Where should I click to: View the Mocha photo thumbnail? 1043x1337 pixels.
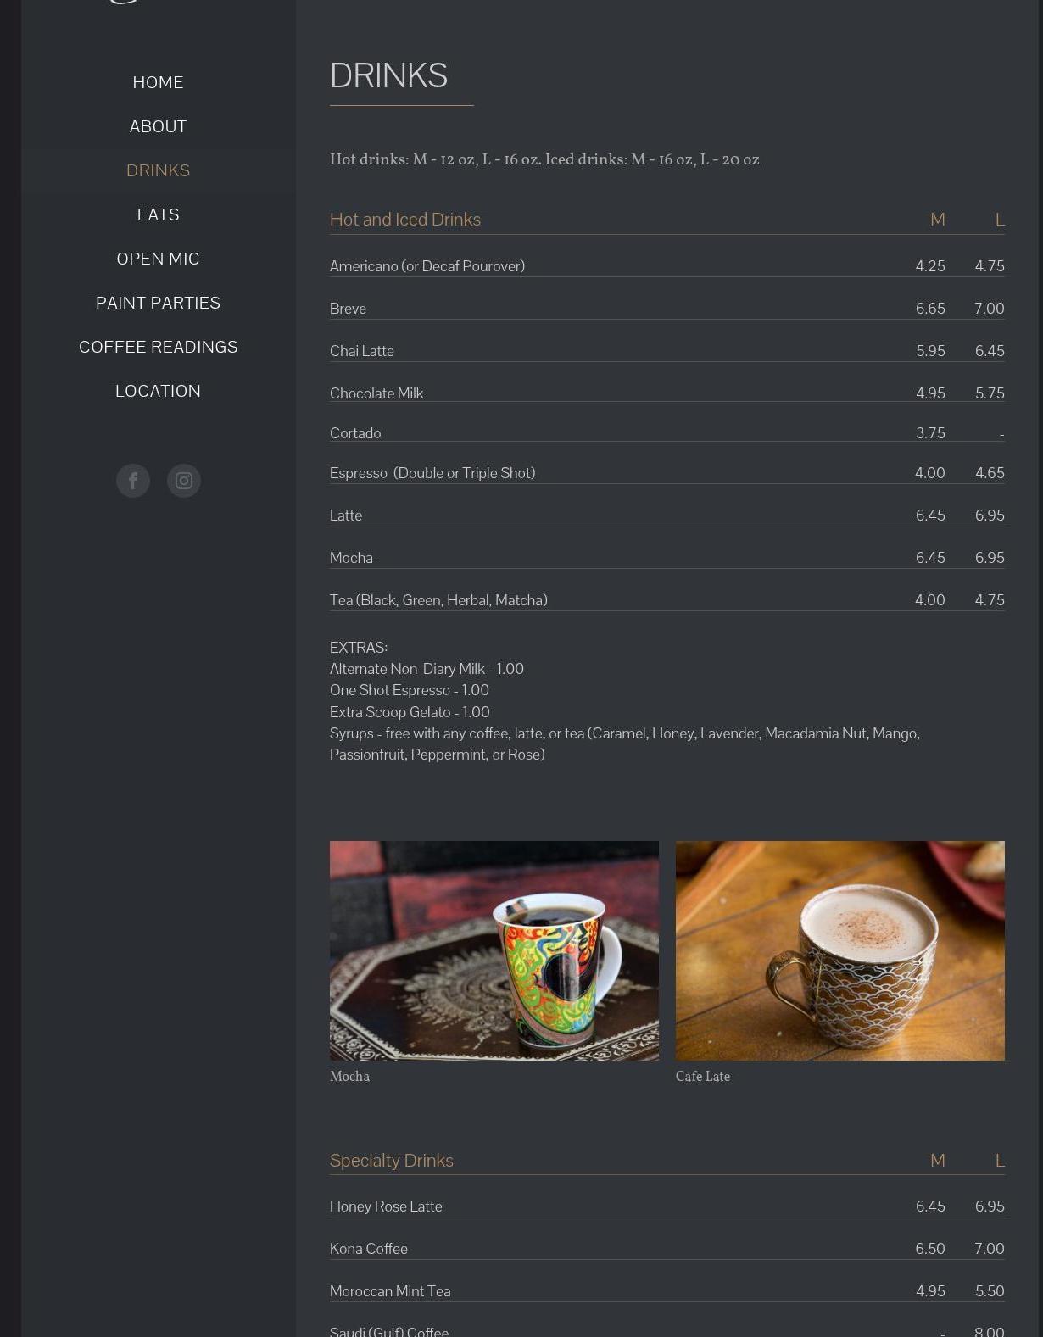494,950
